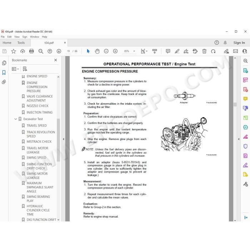The width and height of the screenshot is (250, 250).
Task: Go to previous page arrow
Action: (50, 51)
